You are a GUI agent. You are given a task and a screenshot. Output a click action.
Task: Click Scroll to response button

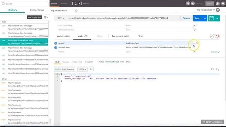[x=213, y=122]
